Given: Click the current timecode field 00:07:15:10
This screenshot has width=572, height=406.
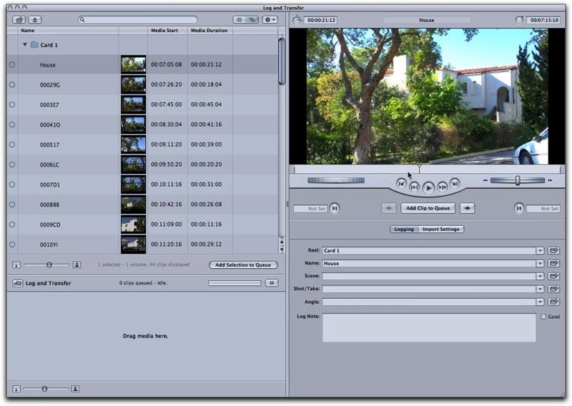Looking at the screenshot, I should pos(544,20).
